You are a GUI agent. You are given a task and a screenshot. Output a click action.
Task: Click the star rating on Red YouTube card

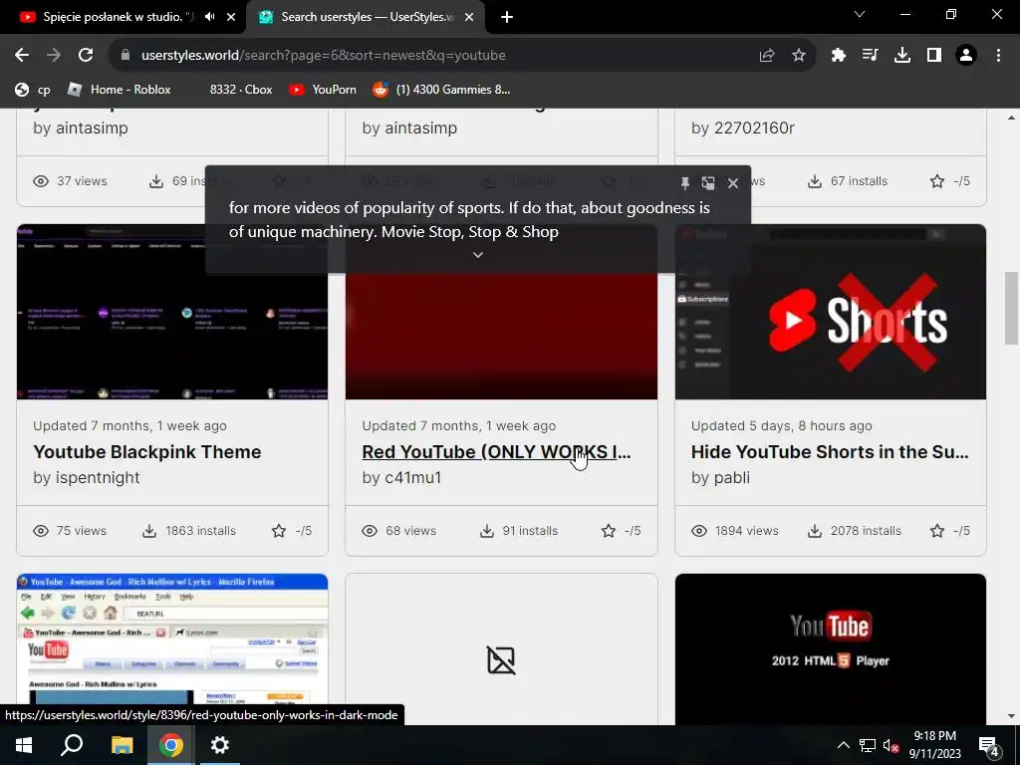pyautogui.click(x=621, y=531)
